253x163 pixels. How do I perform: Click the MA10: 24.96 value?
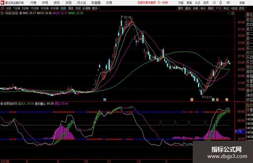(44, 13)
